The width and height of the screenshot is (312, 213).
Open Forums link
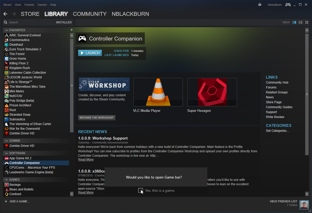pyautogui.click(x=271, y=87)
